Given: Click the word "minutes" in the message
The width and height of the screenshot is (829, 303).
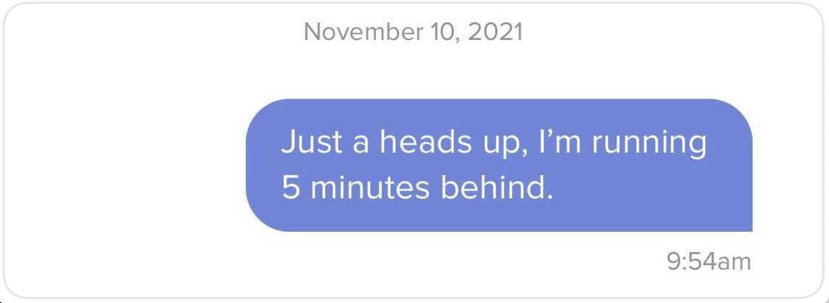Looking at the screenshot, I should [x=370, y=188].
